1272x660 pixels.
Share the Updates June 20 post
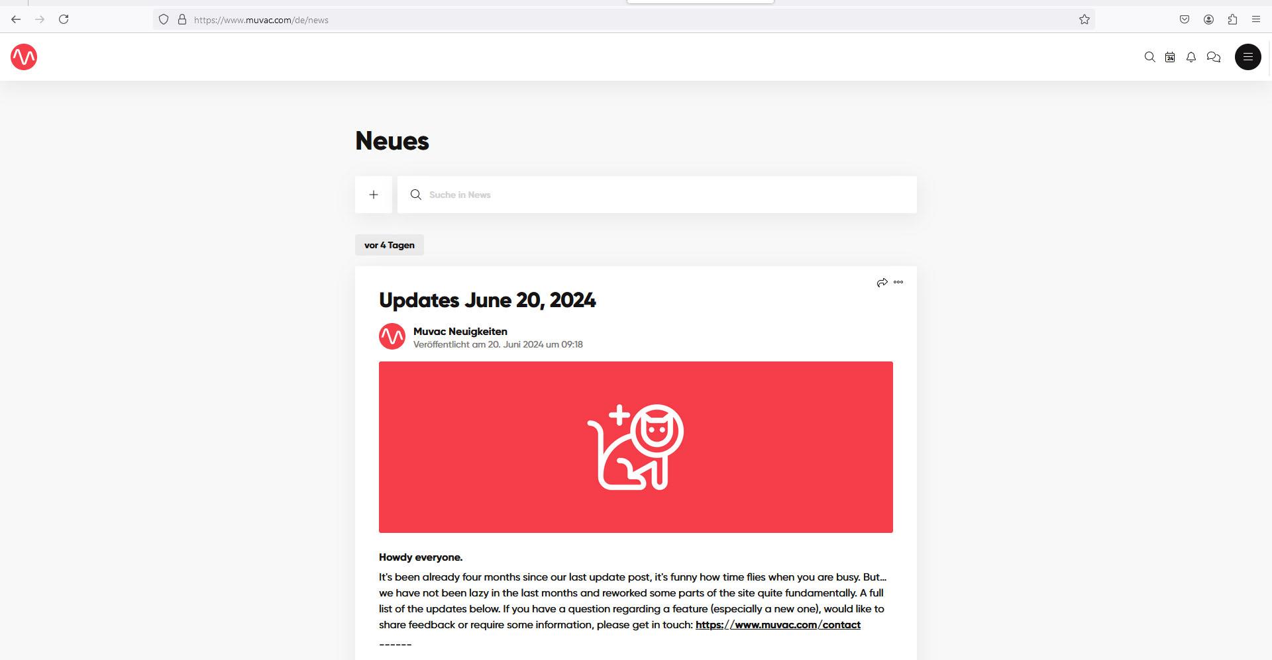coord(882,283)
